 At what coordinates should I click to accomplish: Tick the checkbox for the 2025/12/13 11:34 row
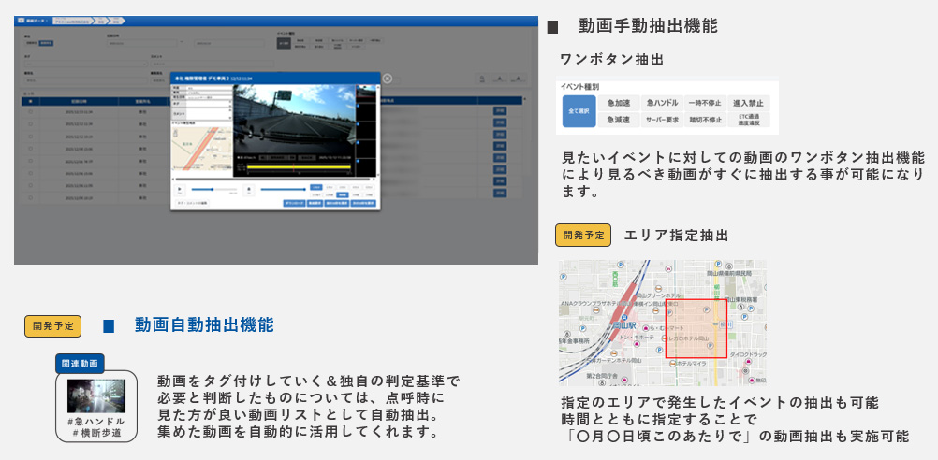tap(31, 111)
